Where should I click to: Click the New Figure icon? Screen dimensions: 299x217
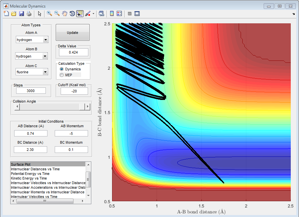click(6, 13)
